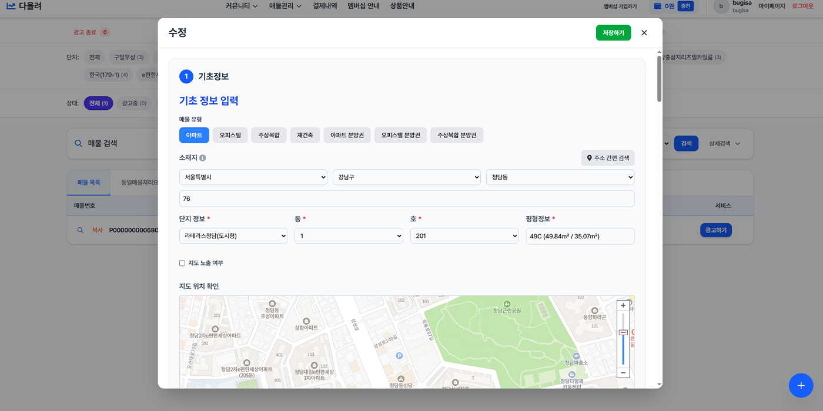
Task: Click the 다올려 logo icon
Action: pos(11,6)
